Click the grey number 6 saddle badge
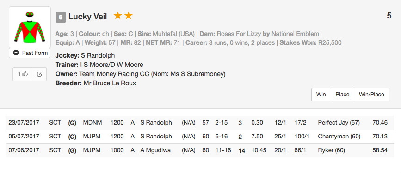This screenshot has height=173, width=401. [61, 18]
